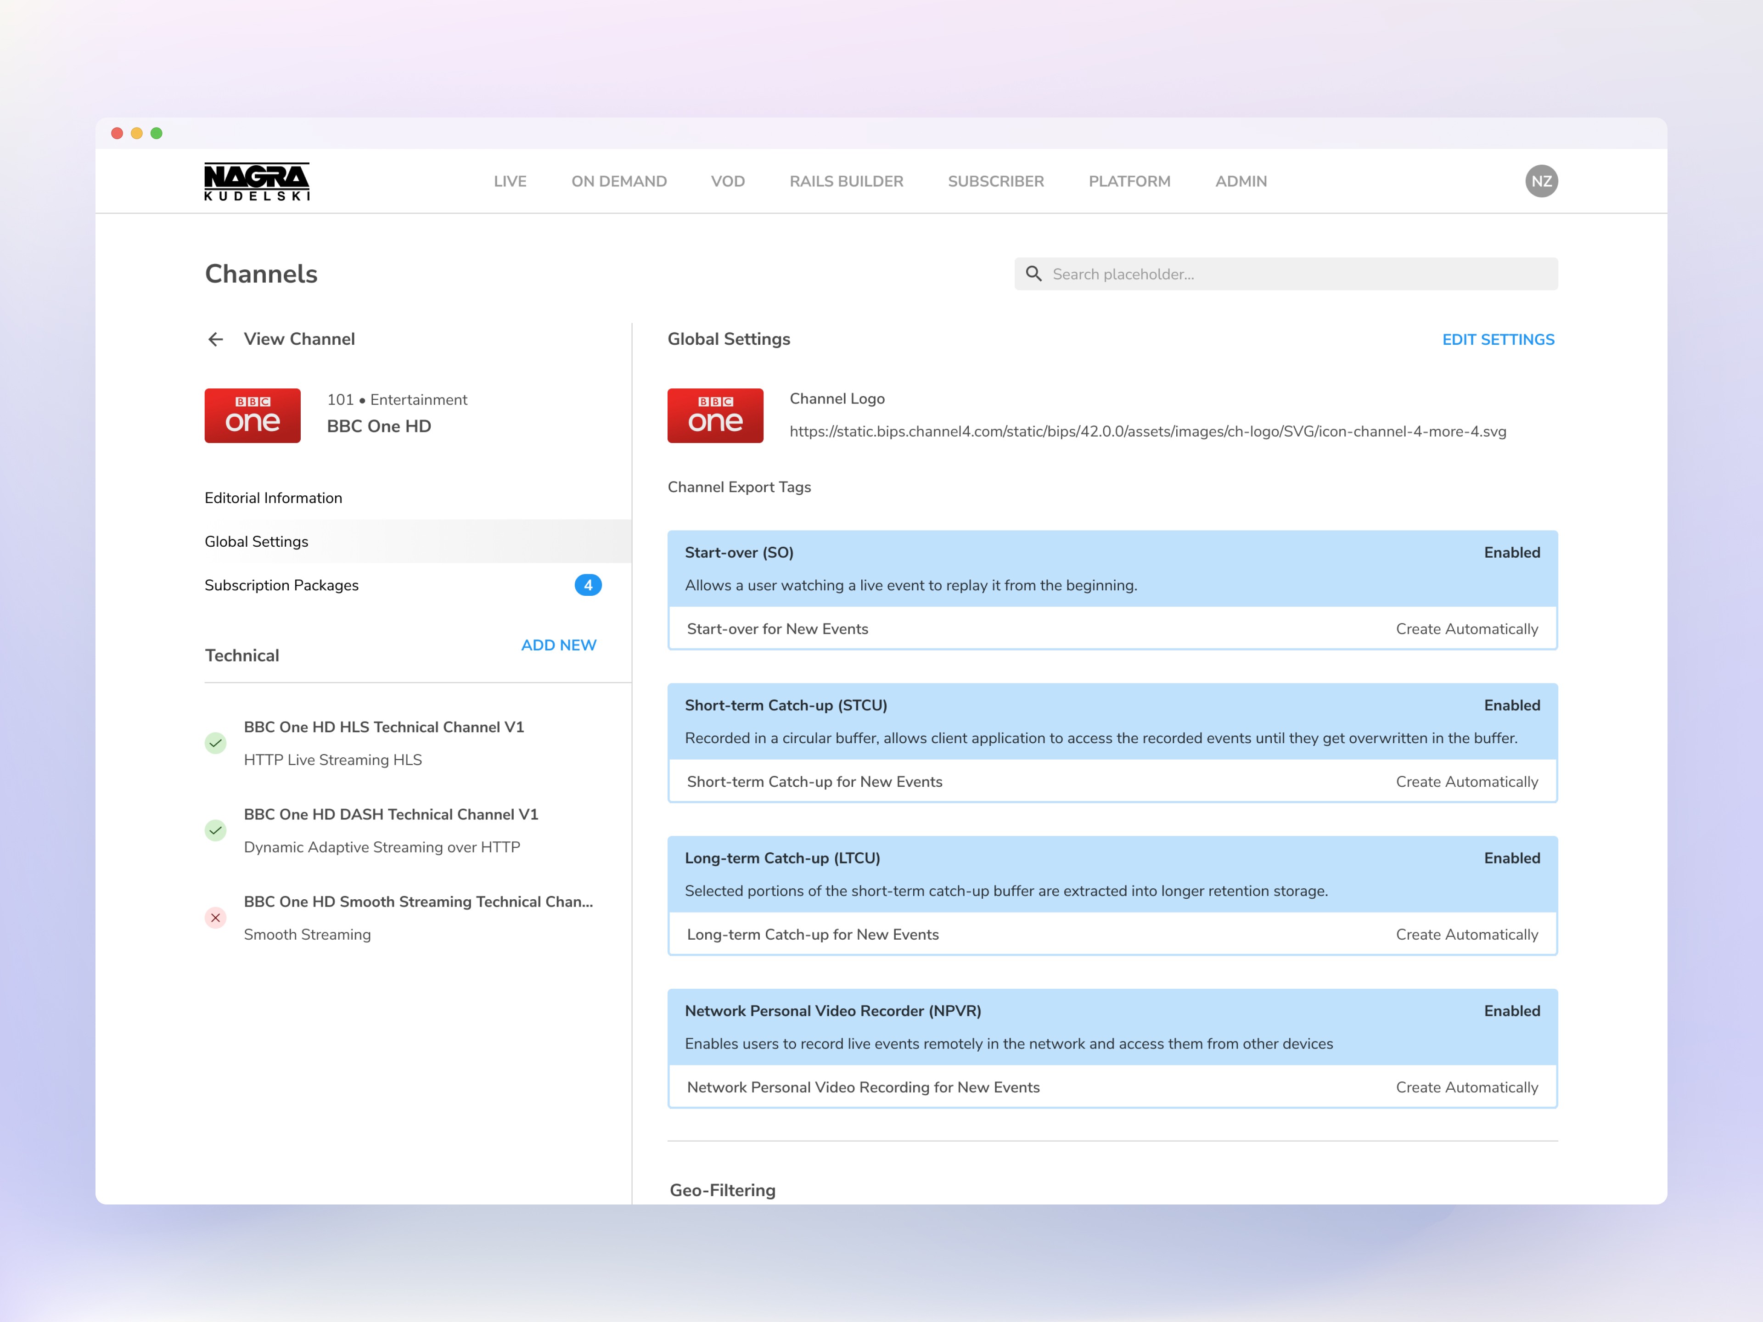Open BBC One HD HLS Technical Channel V1
This screenshot has height=1322, width=1763.
383,728
